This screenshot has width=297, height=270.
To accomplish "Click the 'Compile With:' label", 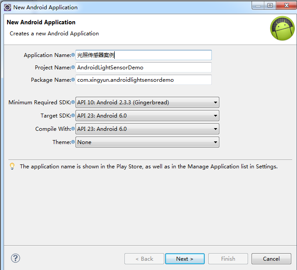I will (53, 129).
